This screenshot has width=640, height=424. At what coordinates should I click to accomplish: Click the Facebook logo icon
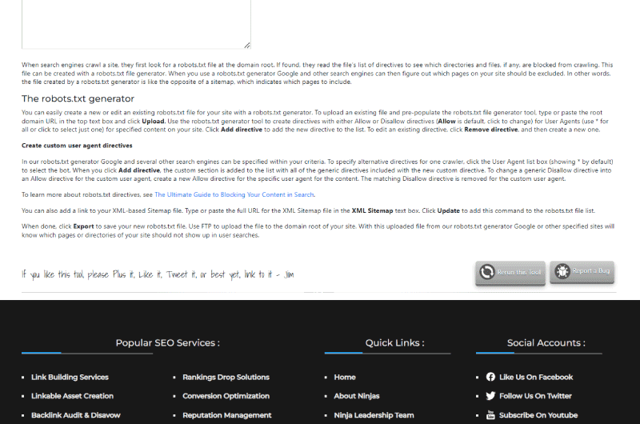point(490,377)
